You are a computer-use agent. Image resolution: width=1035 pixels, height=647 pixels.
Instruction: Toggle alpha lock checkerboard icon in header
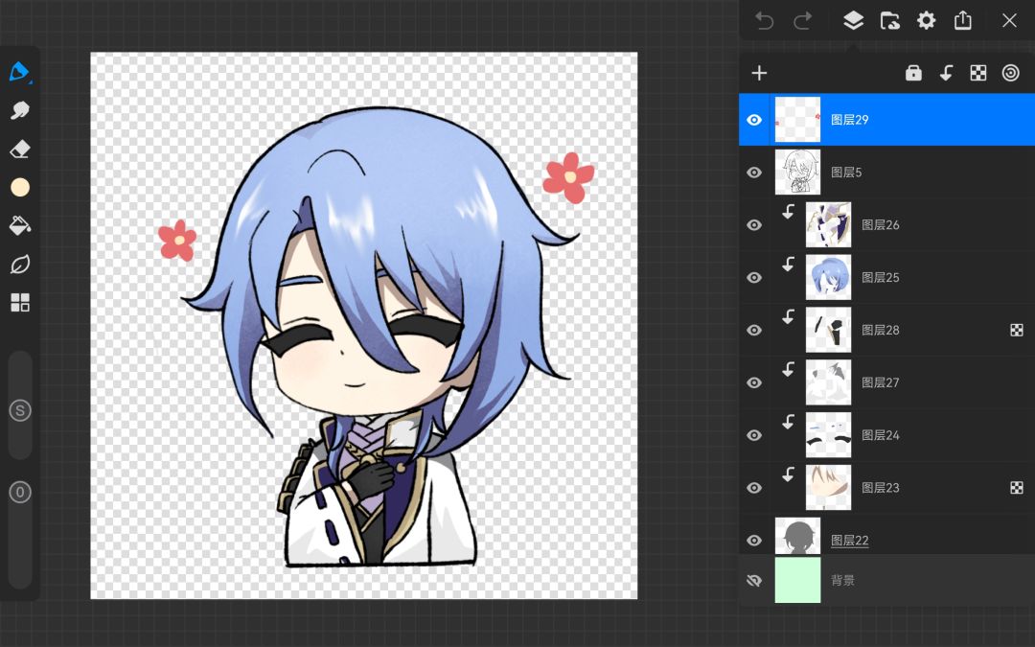coord(978,73)
